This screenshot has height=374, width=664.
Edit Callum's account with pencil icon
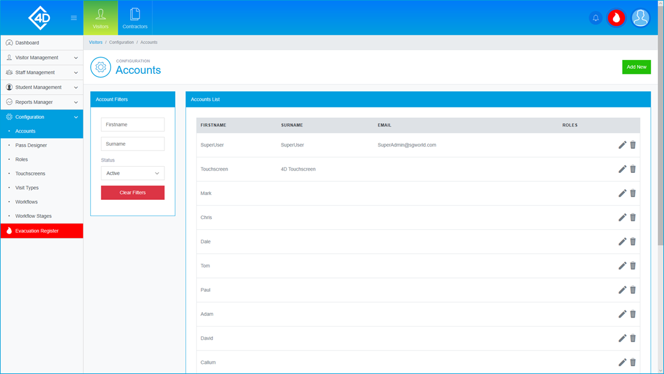point(622,362)
